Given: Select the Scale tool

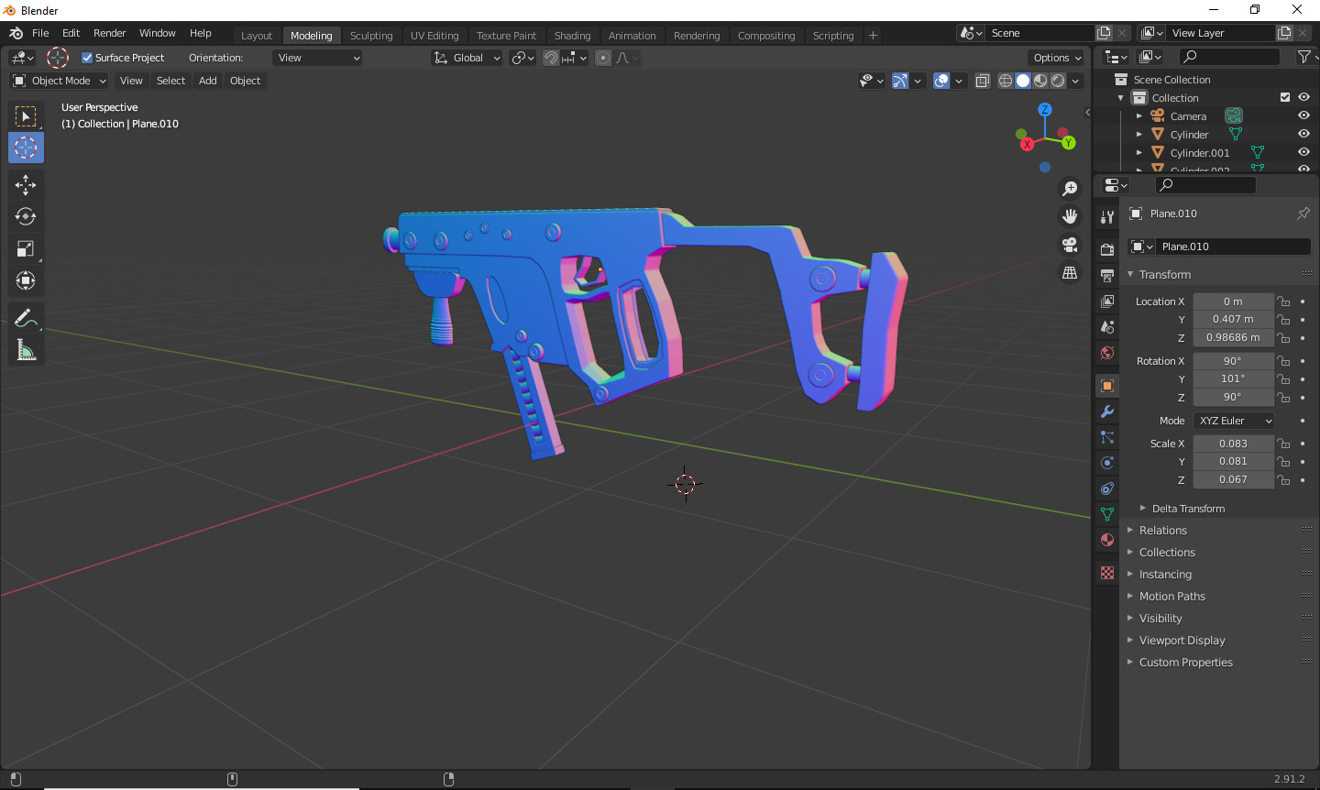Looking at the screenshot, I should (26, 249).
